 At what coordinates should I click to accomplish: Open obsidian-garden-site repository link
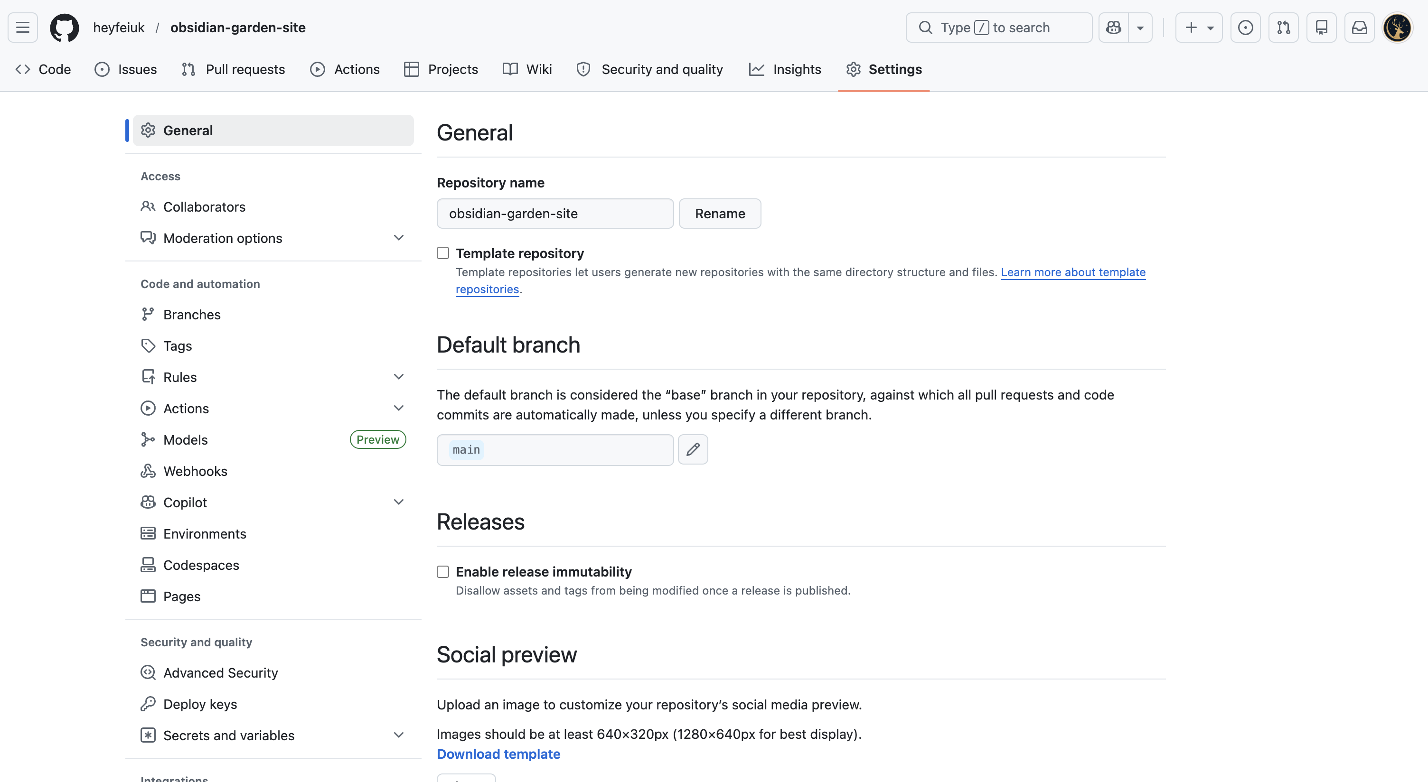238,27
